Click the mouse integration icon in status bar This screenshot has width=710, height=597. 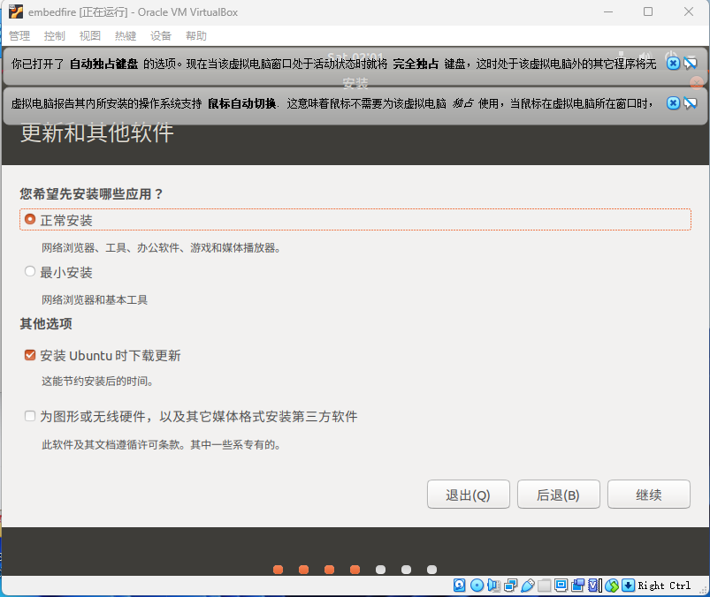point(612,586)
